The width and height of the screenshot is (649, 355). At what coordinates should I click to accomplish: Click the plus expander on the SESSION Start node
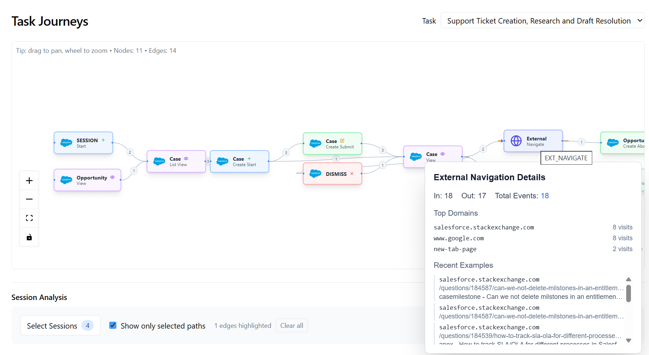tap(103, 139)
